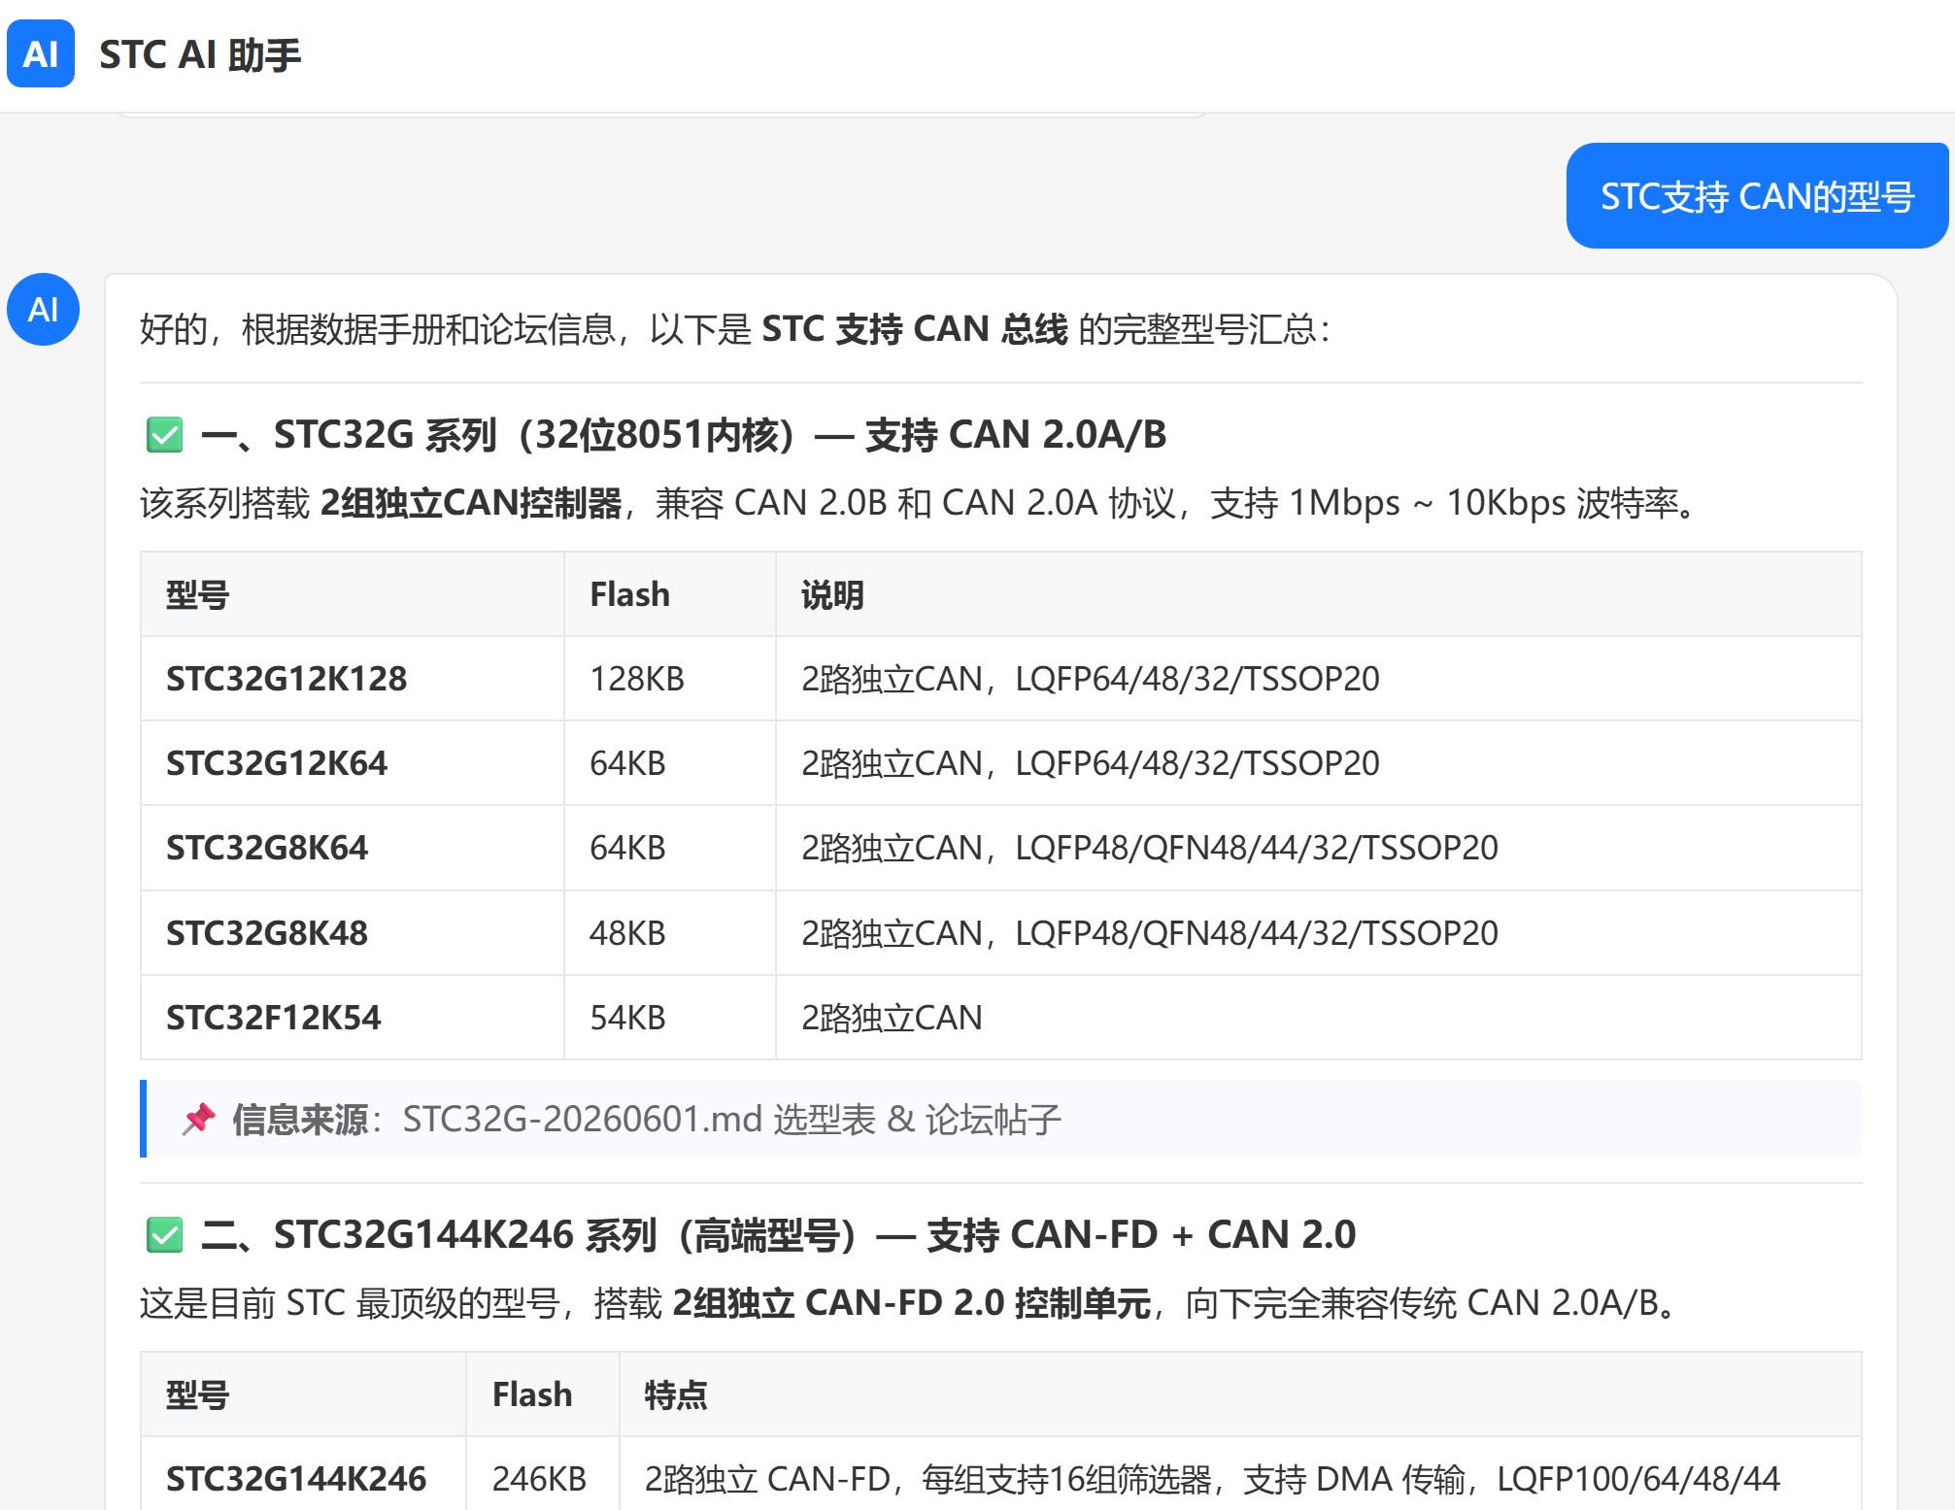The width and height of the screenshot is (1955, 1510).
Task: Click the 128KB Flash value
Action: point(637,679)
